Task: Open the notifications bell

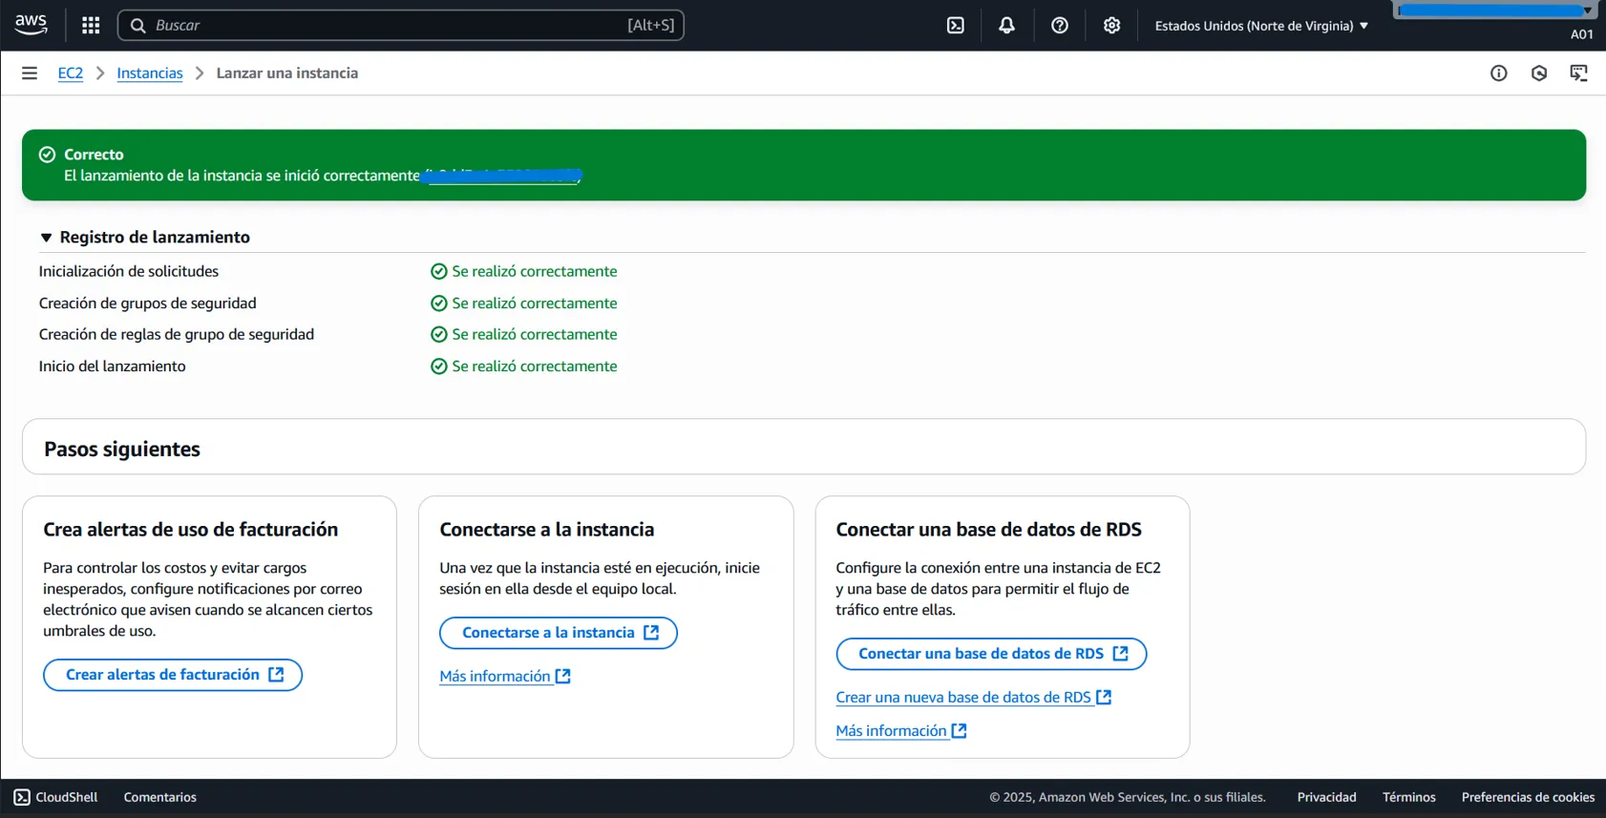Action: [x=1006, y=26]
